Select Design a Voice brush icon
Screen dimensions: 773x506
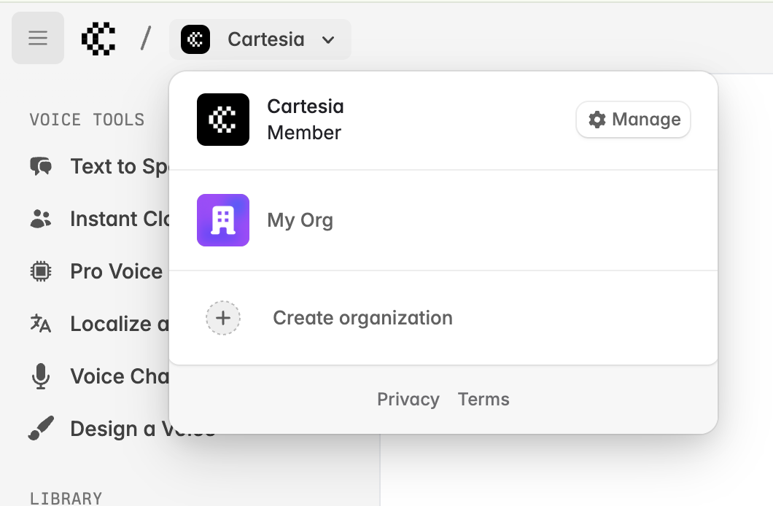click(41, 429)
